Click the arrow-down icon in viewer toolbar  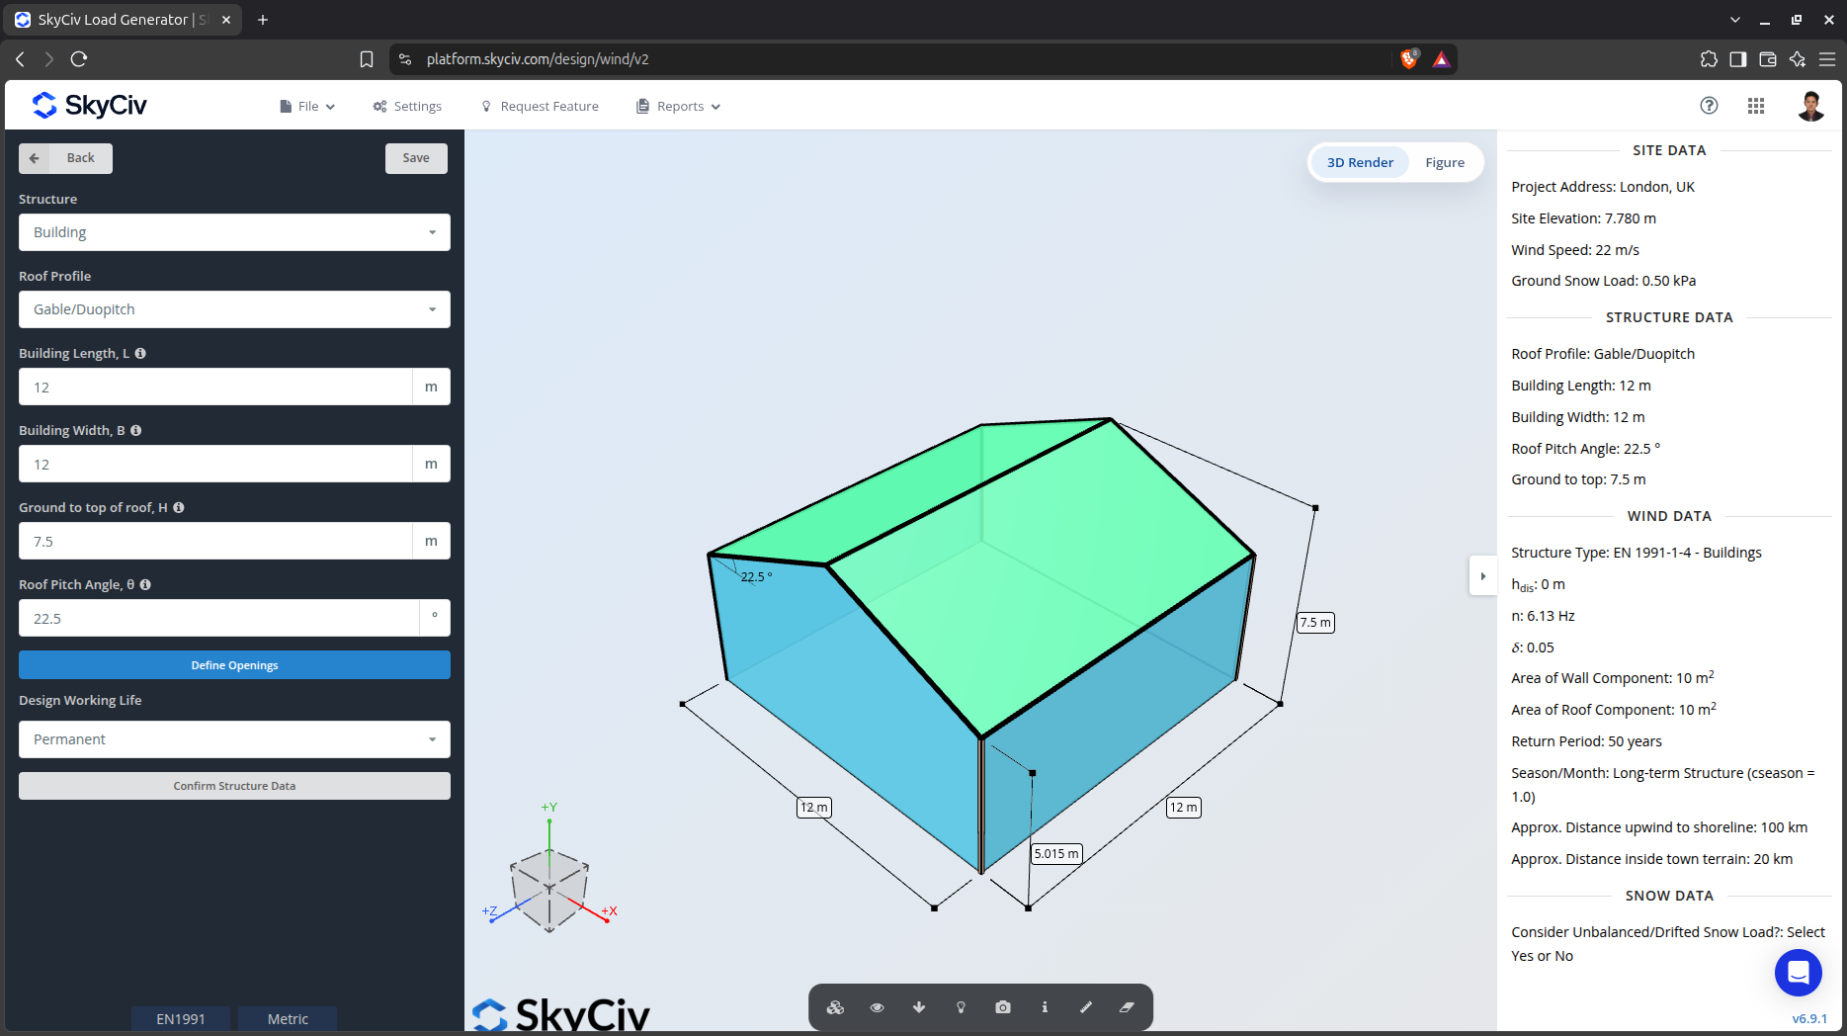click(919, 1007)
